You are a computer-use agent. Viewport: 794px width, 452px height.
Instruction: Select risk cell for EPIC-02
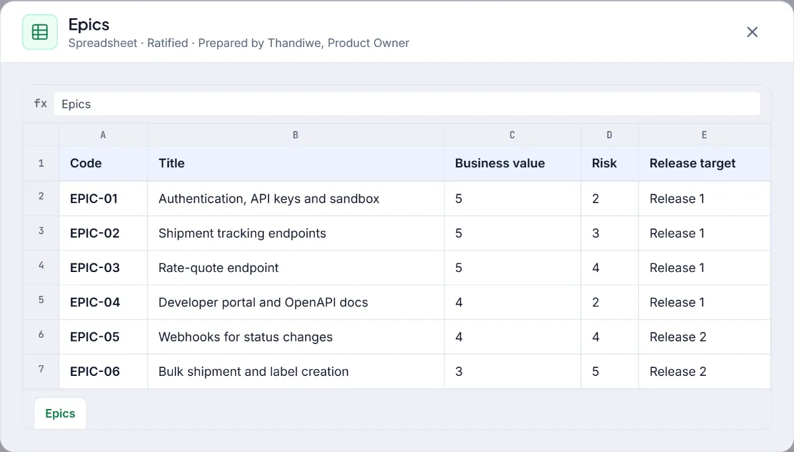click(609, 233)
